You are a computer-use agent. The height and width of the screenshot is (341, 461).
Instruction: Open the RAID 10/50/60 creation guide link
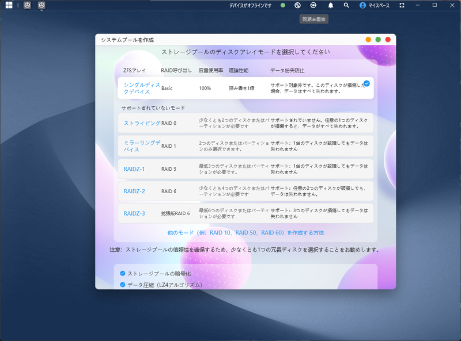[245, 232]
